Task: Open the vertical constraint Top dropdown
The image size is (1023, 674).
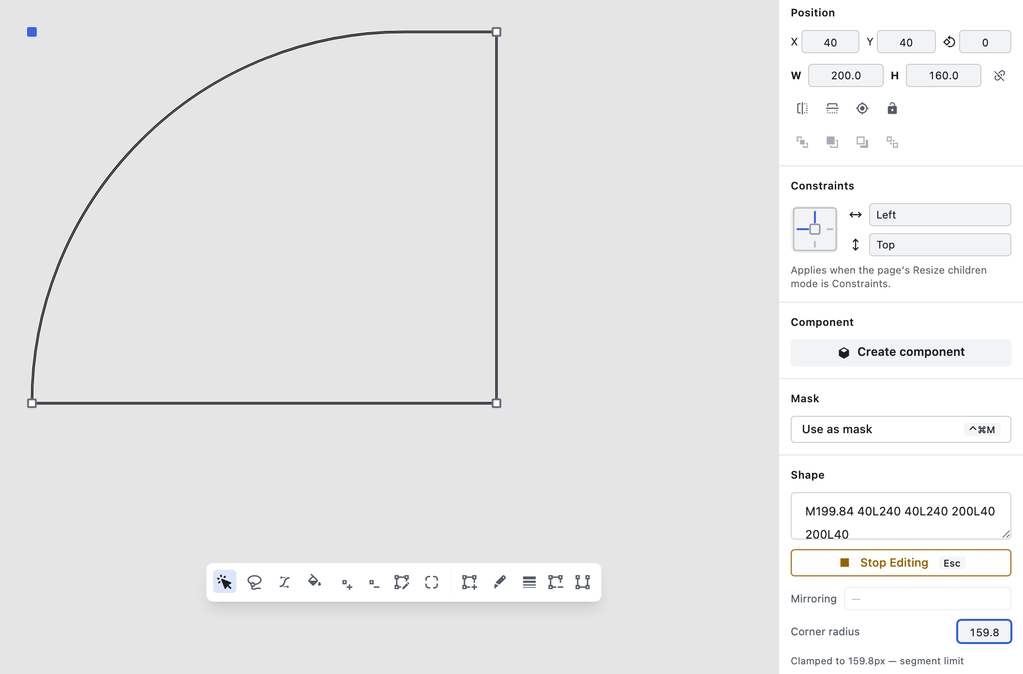Action: point(940,245)
